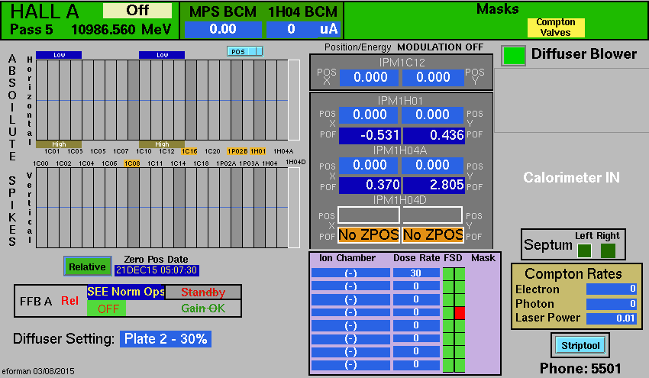Toggle the Relative button
This screenshot has width=649, height=378.
coord(87,267)
